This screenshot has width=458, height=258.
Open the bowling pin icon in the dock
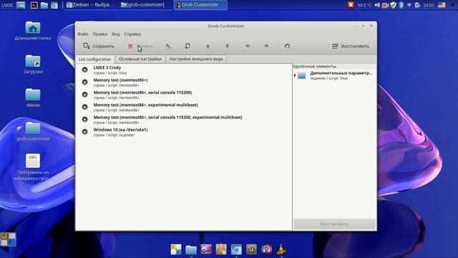click(281, 249)
